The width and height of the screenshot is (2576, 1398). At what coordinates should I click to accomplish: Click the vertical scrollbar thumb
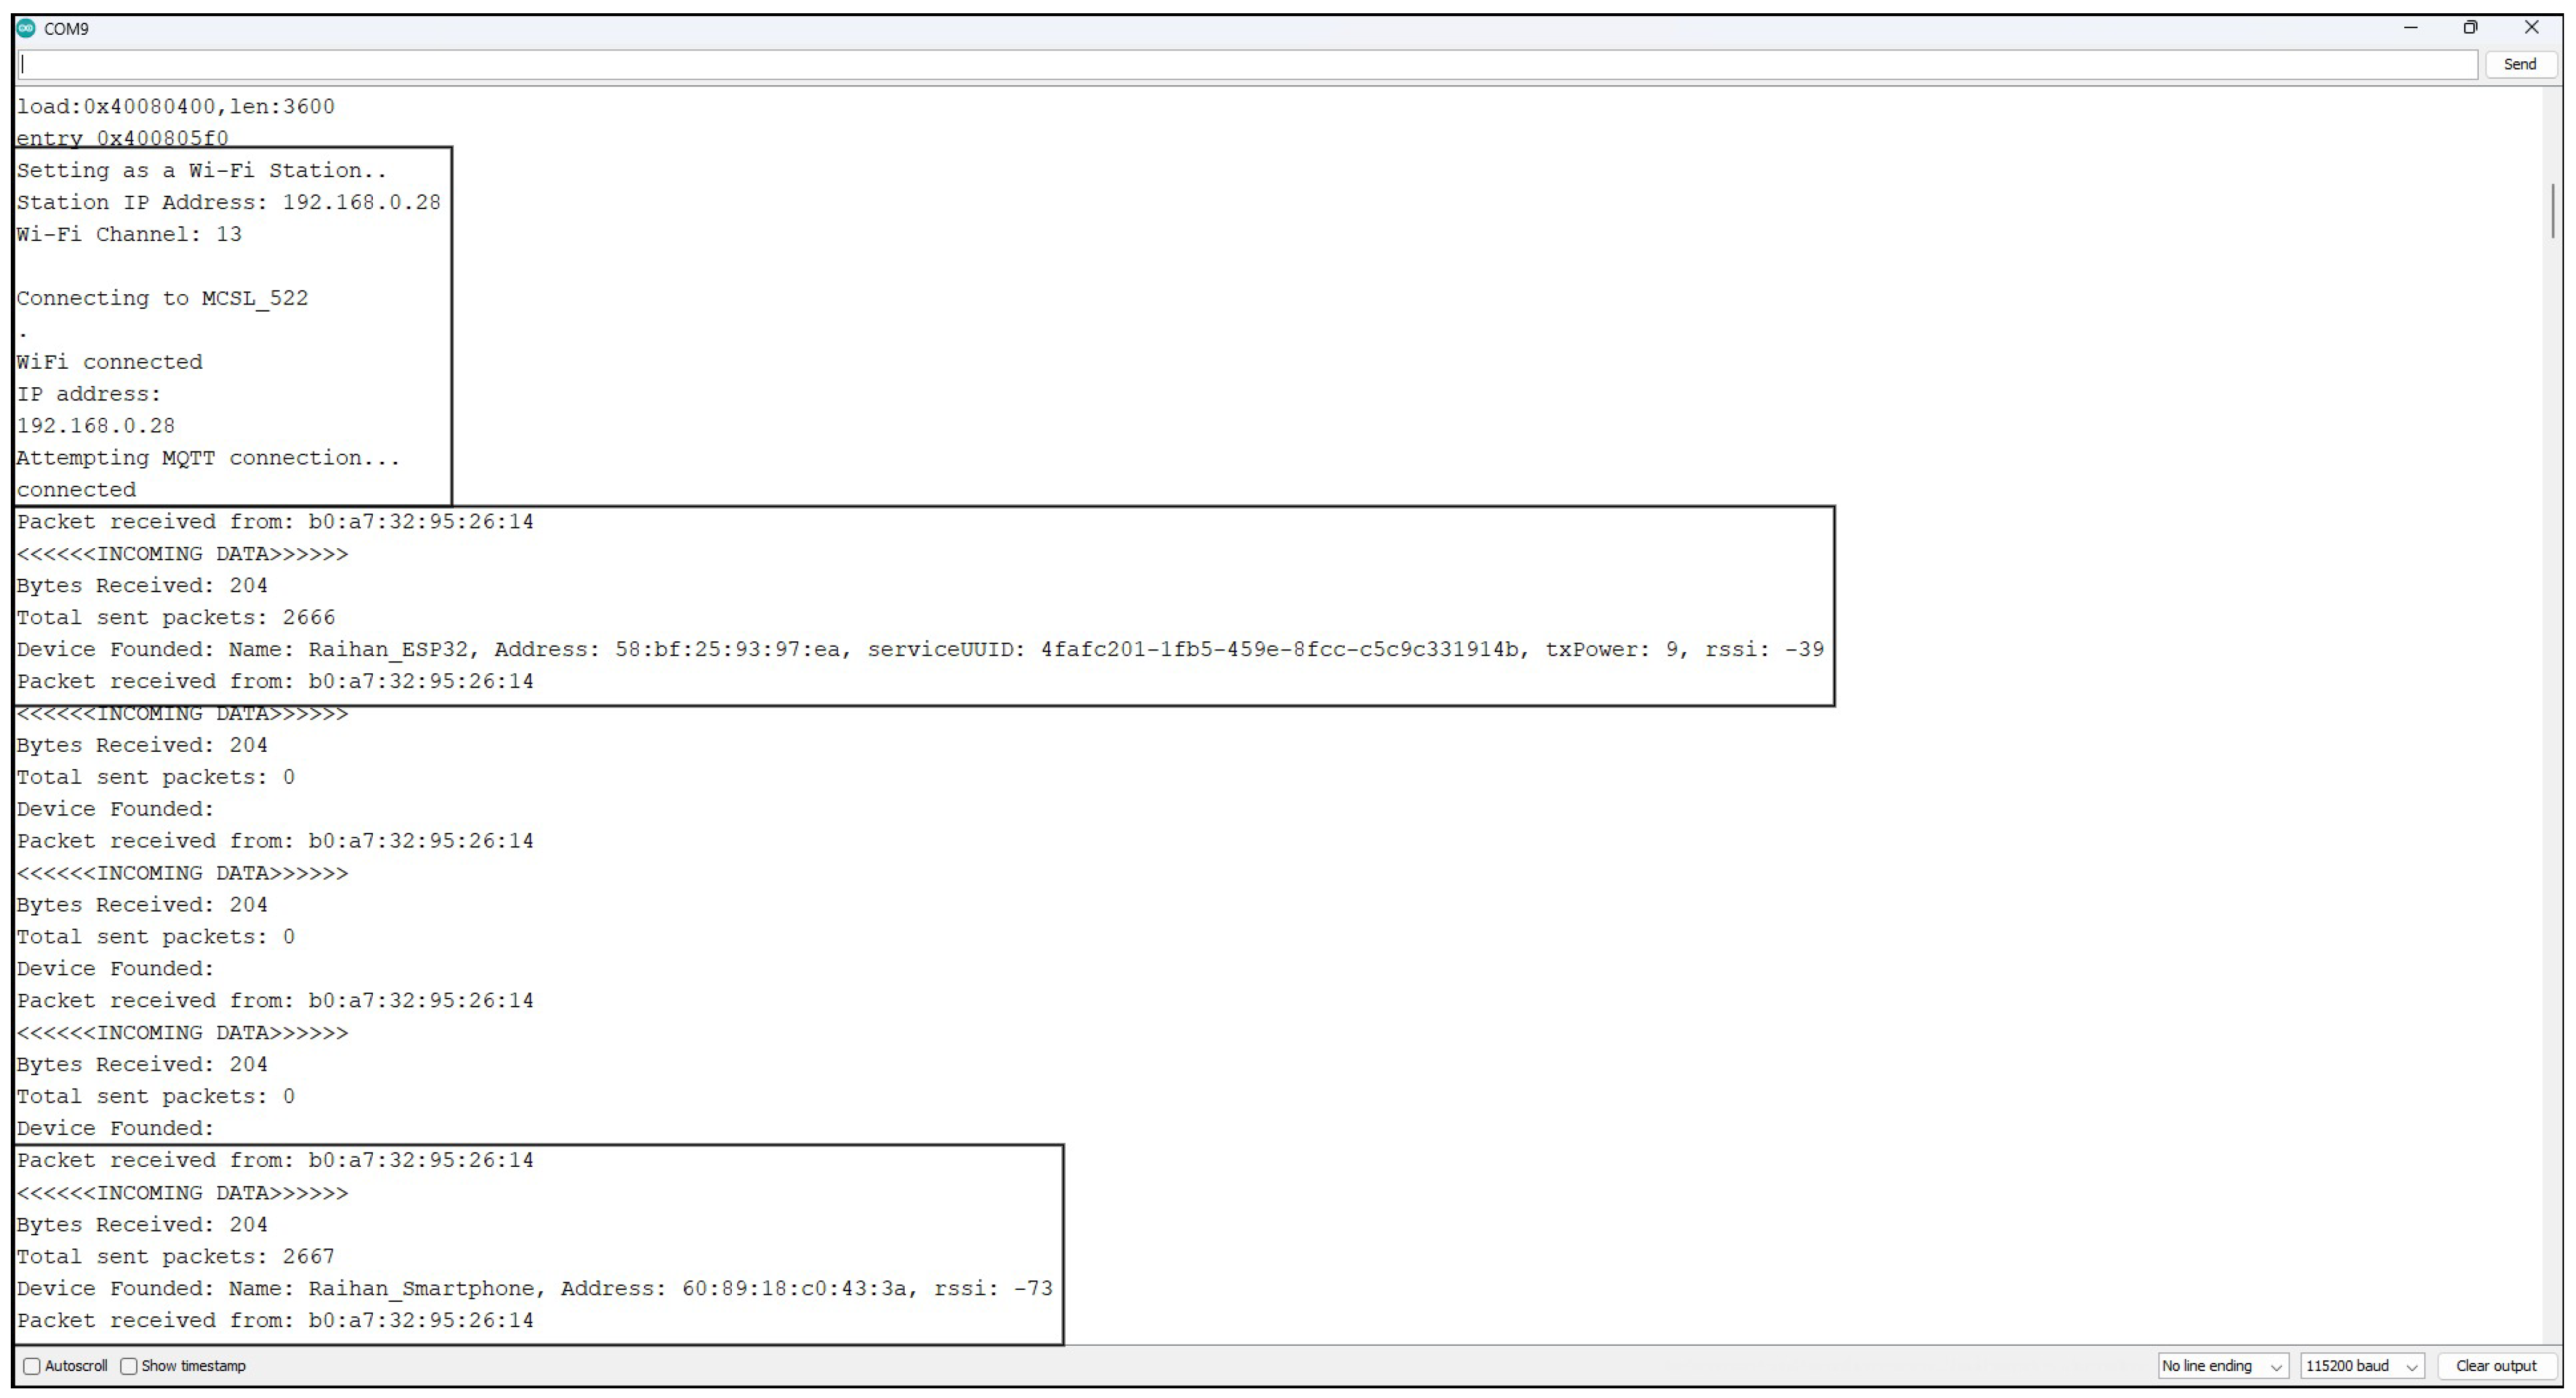(2552, 210)
